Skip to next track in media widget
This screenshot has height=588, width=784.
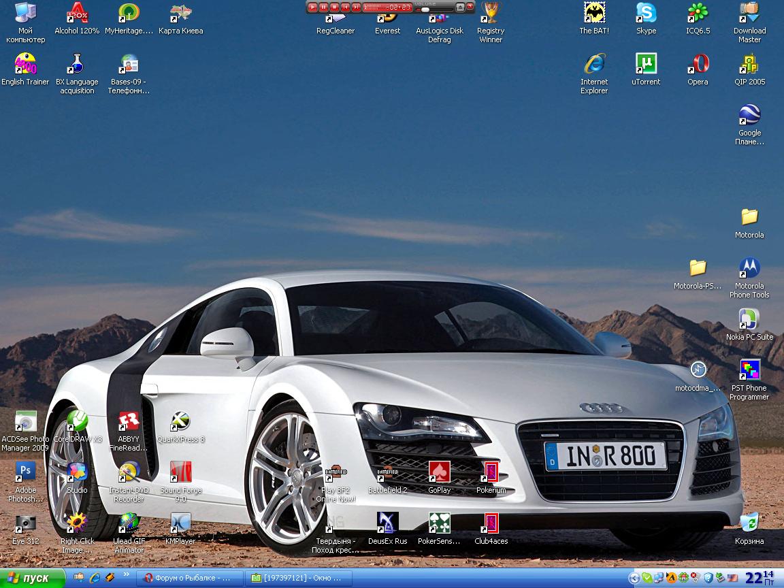point(356,7)
